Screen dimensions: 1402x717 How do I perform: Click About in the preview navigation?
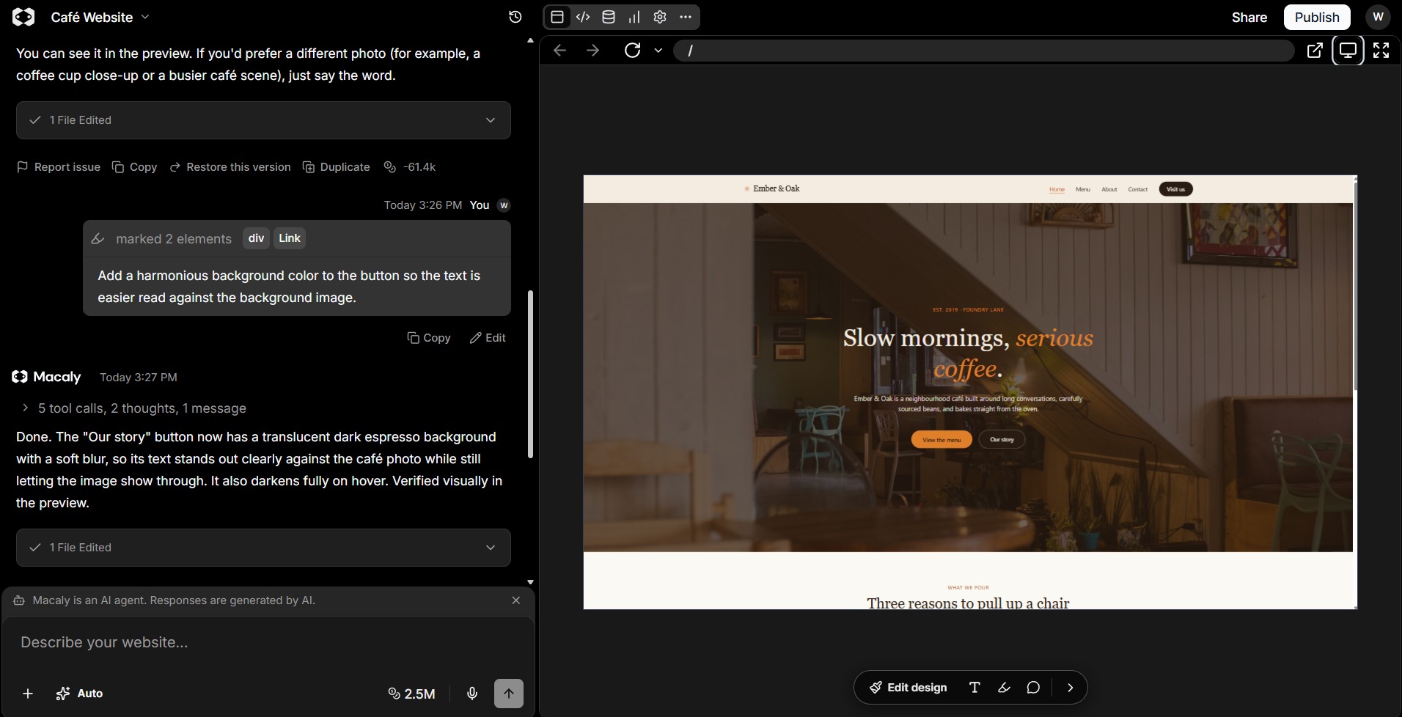tap(1109, 189)
